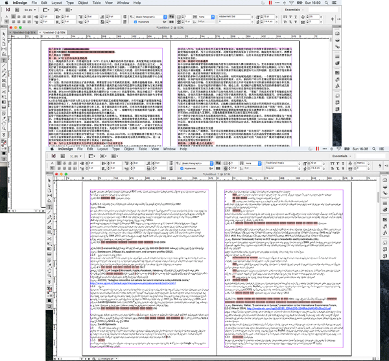Toggle All Caps in Untitled-1 control panel
Image resolution: width=389 pixels, height=361 pixels.
point(333,163)
